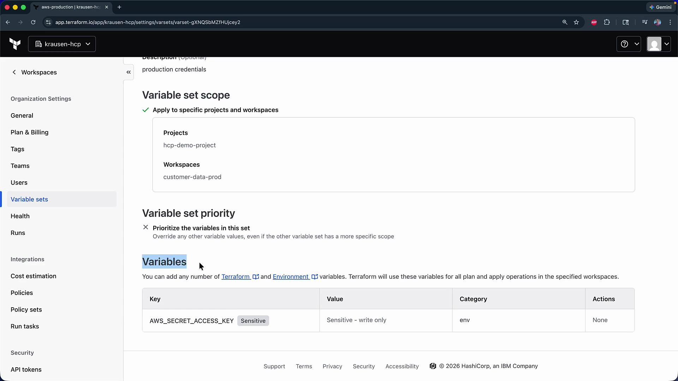Image resolution: width=678 pixels, height=381 pixels.
Task: Open the Privacy footer link
Action: [332, 366]
